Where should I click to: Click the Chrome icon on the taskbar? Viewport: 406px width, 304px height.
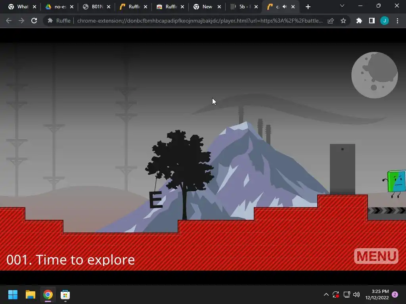point(48,294)
